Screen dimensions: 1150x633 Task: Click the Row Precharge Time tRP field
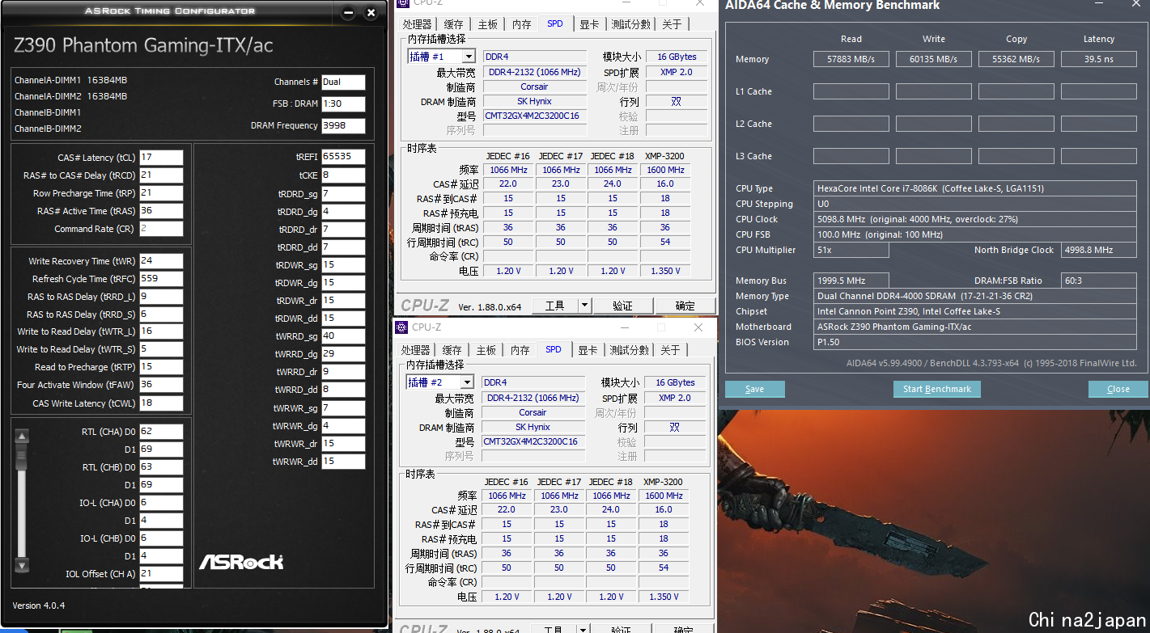pos(161,193)
